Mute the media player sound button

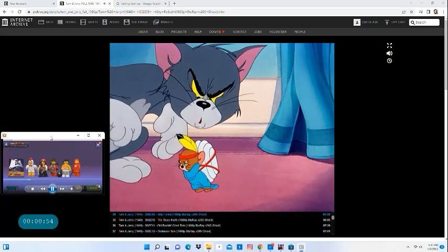point(71,189)
